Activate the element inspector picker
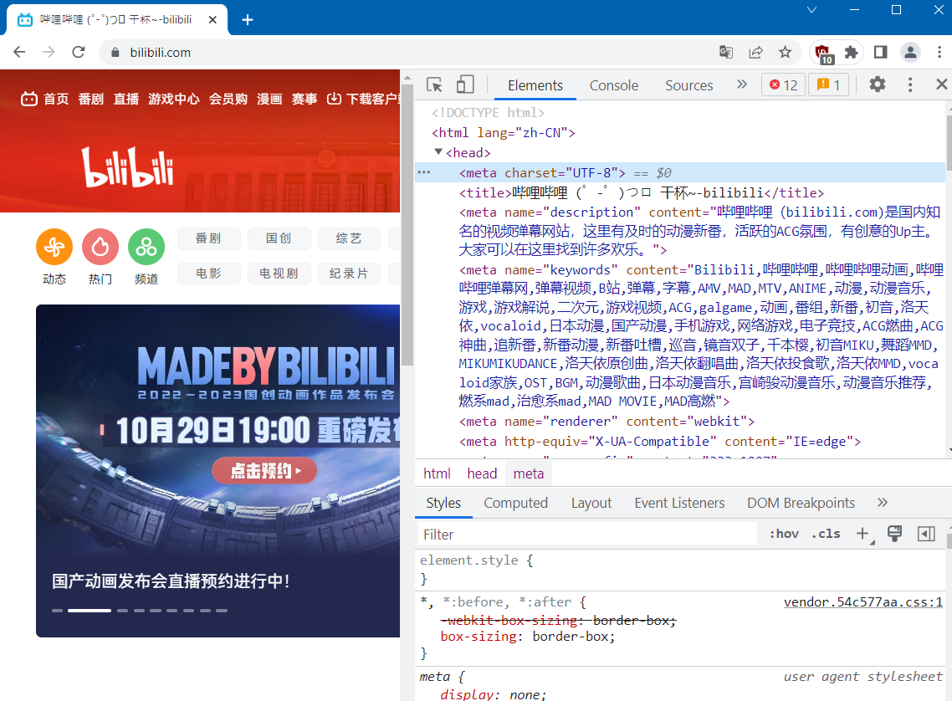The width and height of the screenshot is (952, 701). (x=434, y=85)
